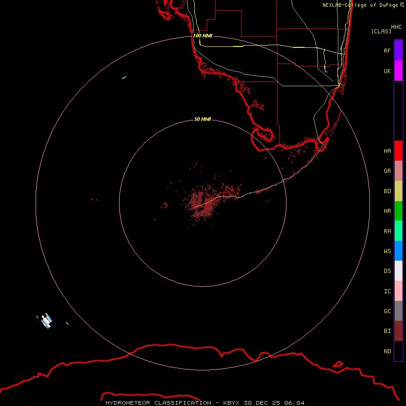Select the WS blue legend swatch

coord(398,251)
